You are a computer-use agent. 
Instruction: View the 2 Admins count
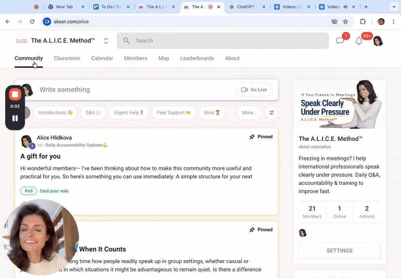point(367,212)
